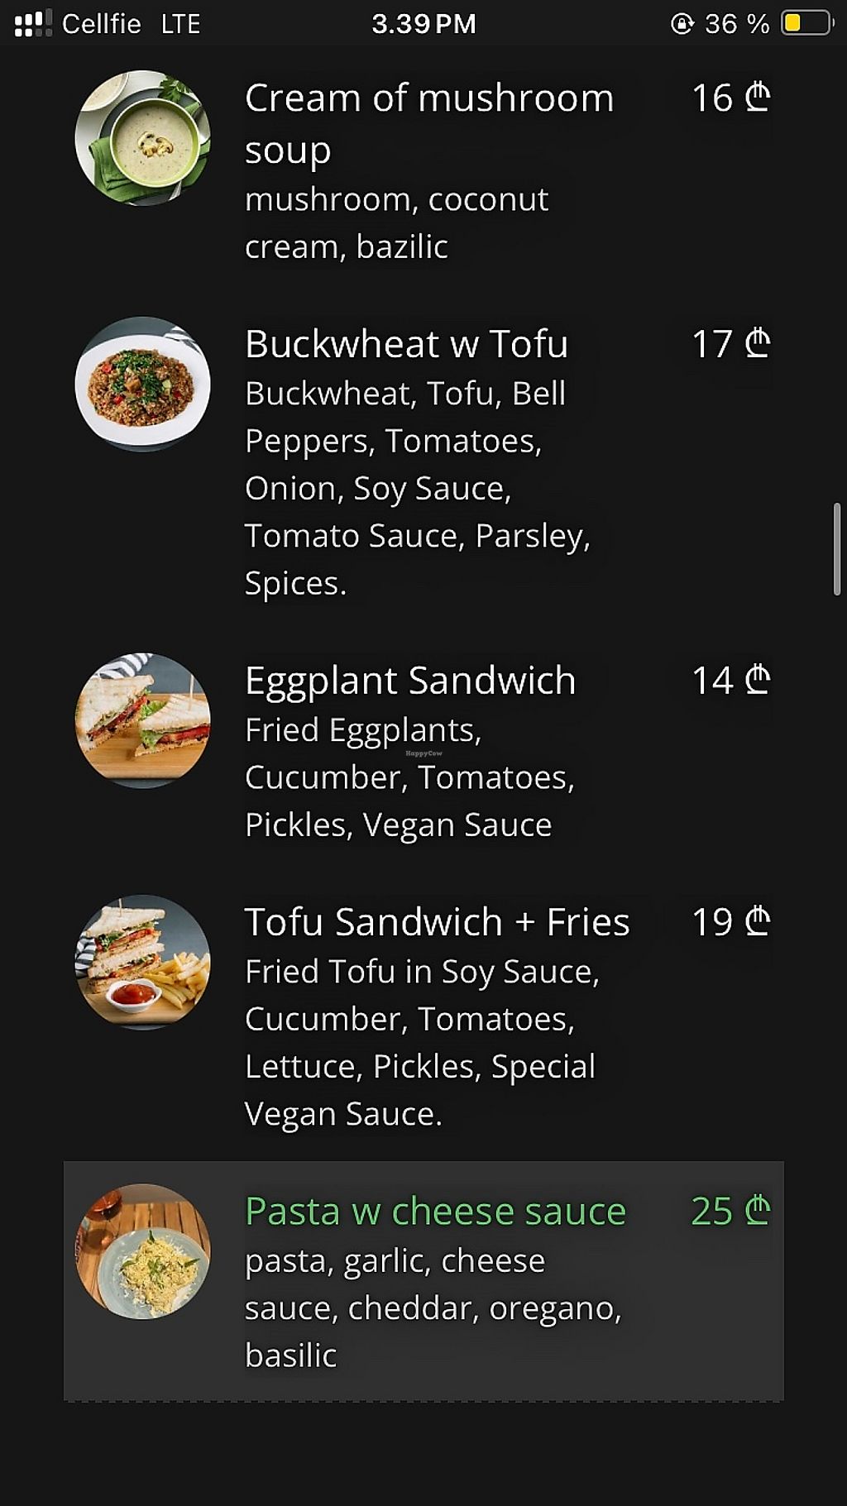Tap the green 25 lari pasta price
This screenshot has height=1506, width=847.
point(730,1212)
